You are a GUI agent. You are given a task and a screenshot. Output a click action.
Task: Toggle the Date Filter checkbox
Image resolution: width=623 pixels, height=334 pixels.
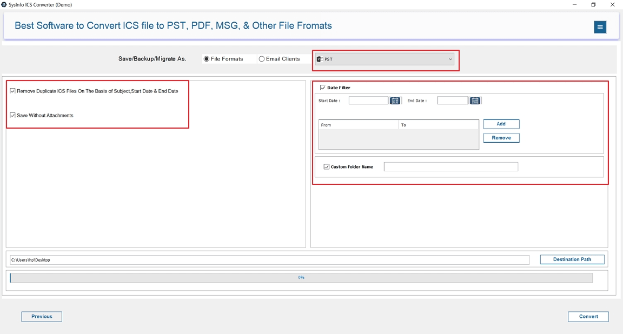tap(323, 88)
